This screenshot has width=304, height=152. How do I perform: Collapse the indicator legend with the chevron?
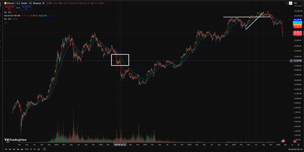[6, 22]
